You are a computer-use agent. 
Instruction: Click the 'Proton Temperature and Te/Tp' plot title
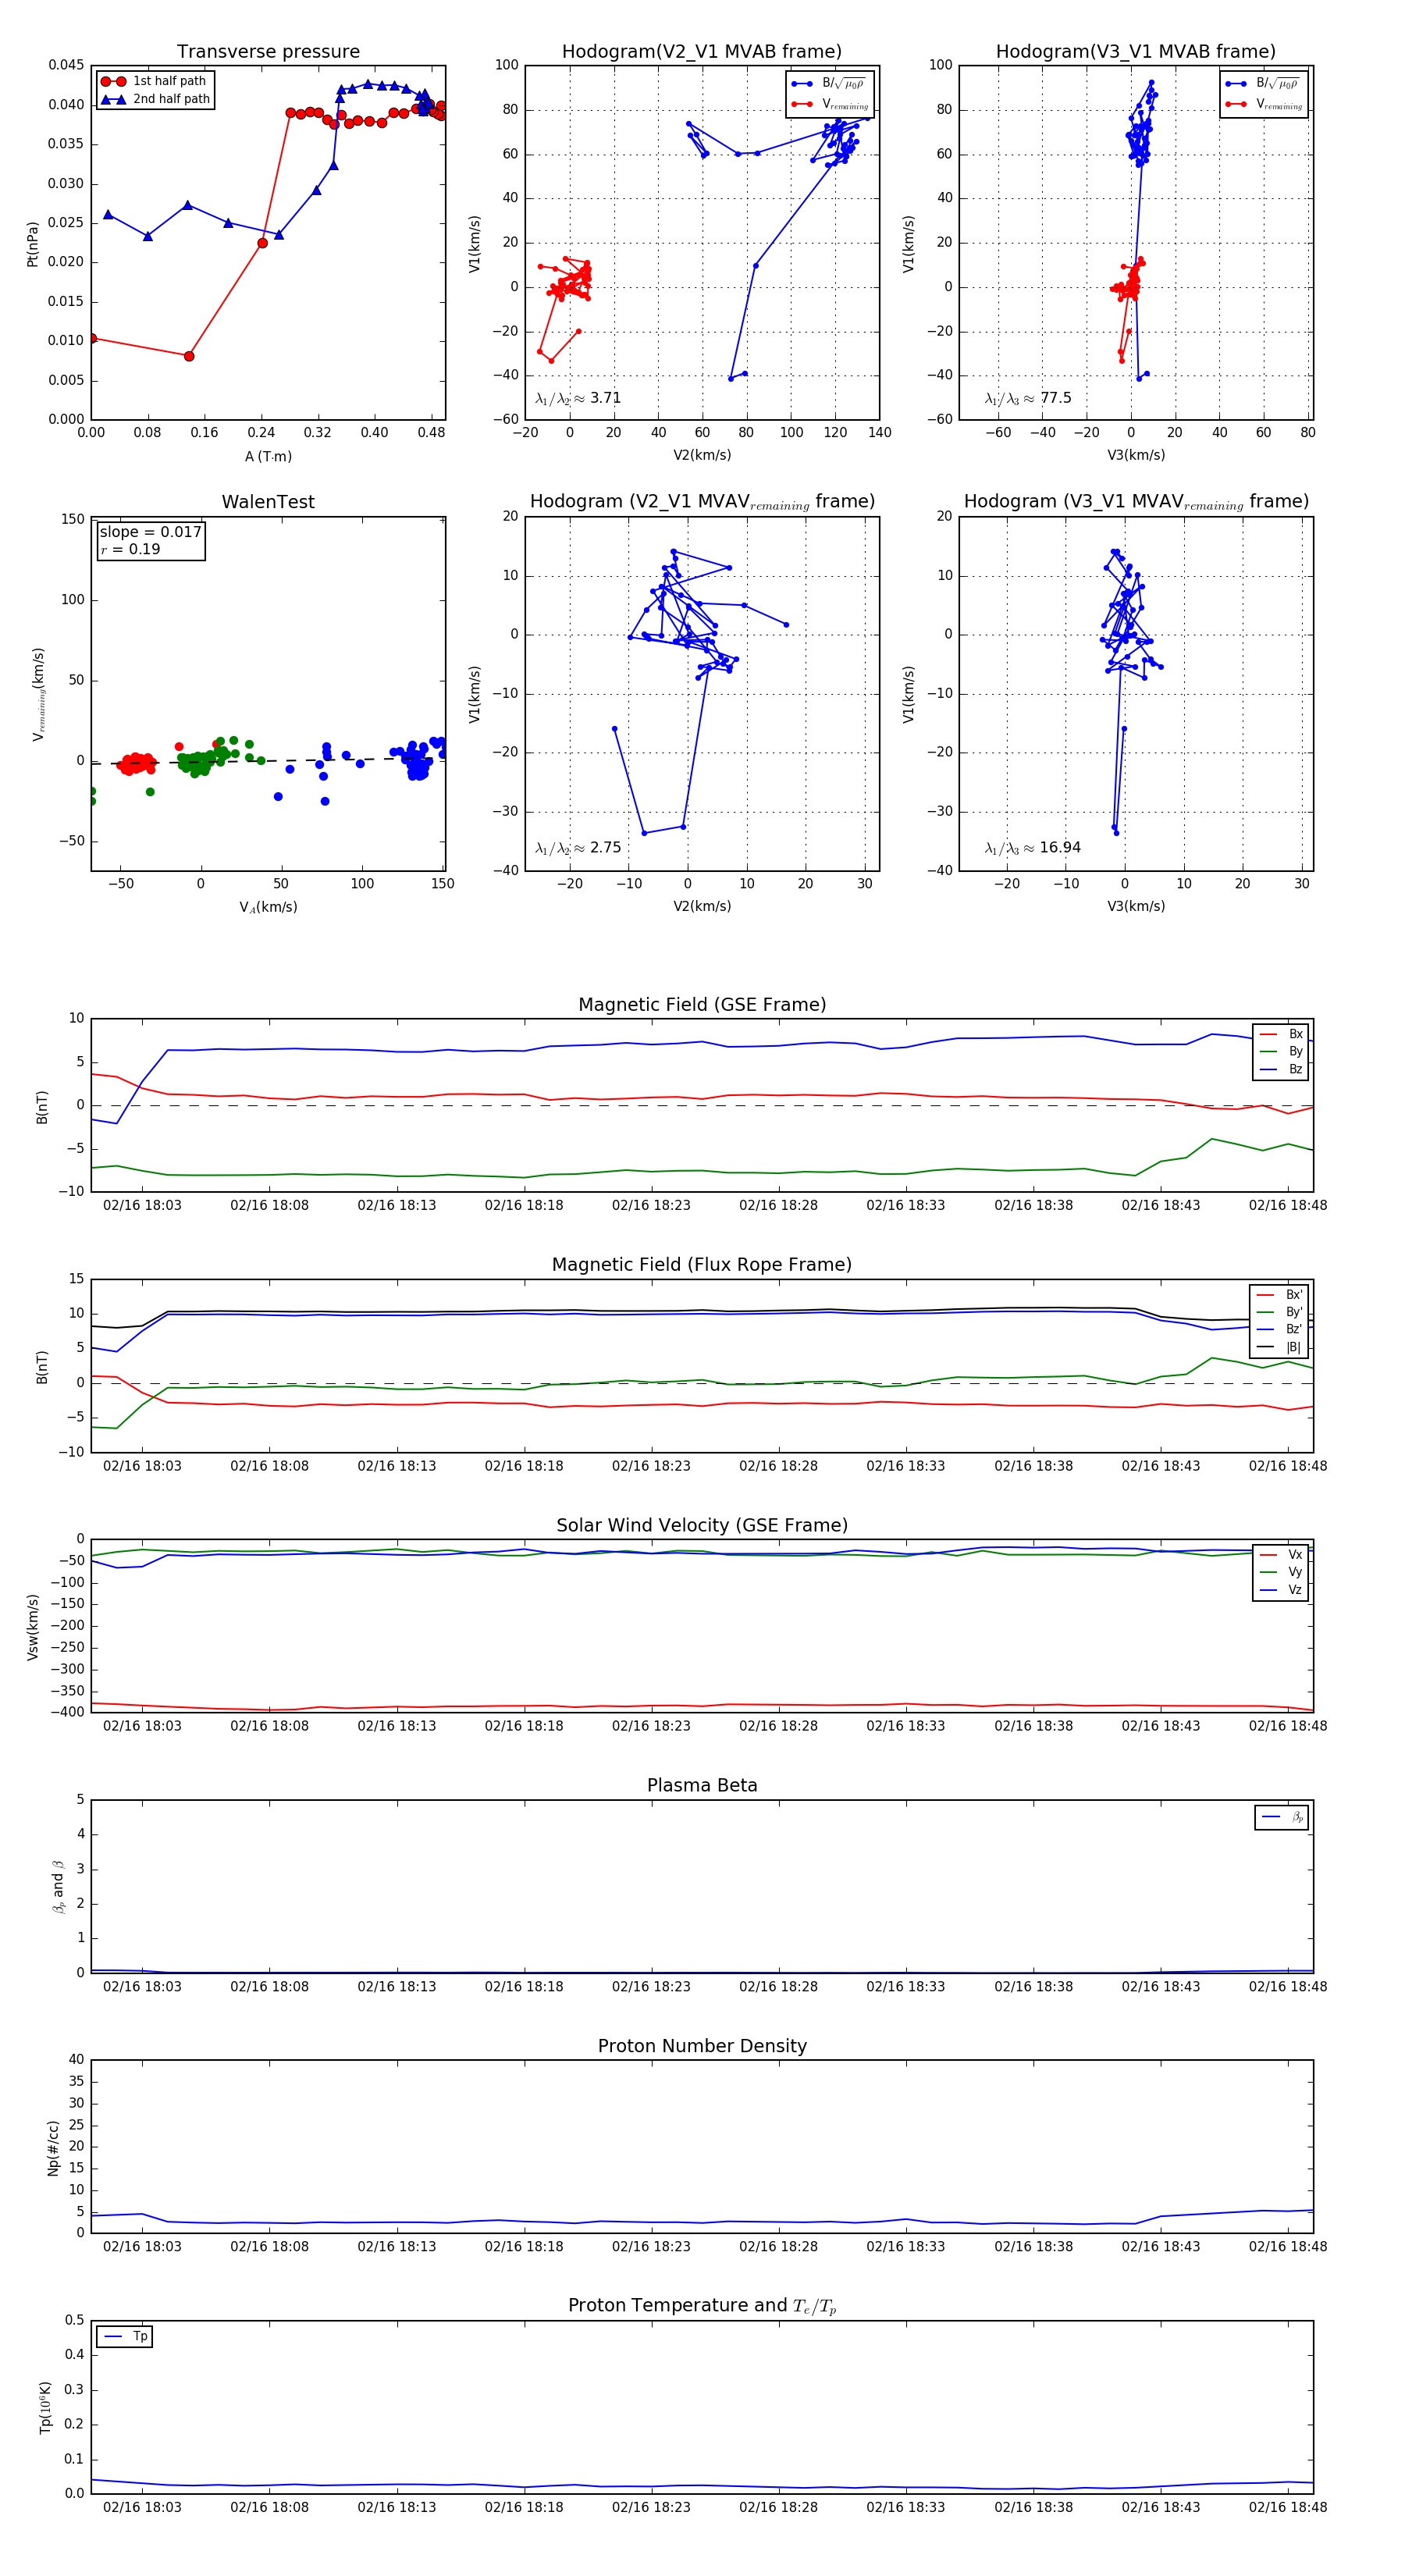coord(702,2306)
